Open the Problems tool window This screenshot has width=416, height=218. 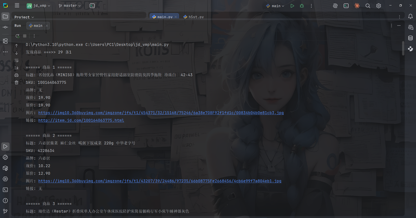[x=5, y=200]
